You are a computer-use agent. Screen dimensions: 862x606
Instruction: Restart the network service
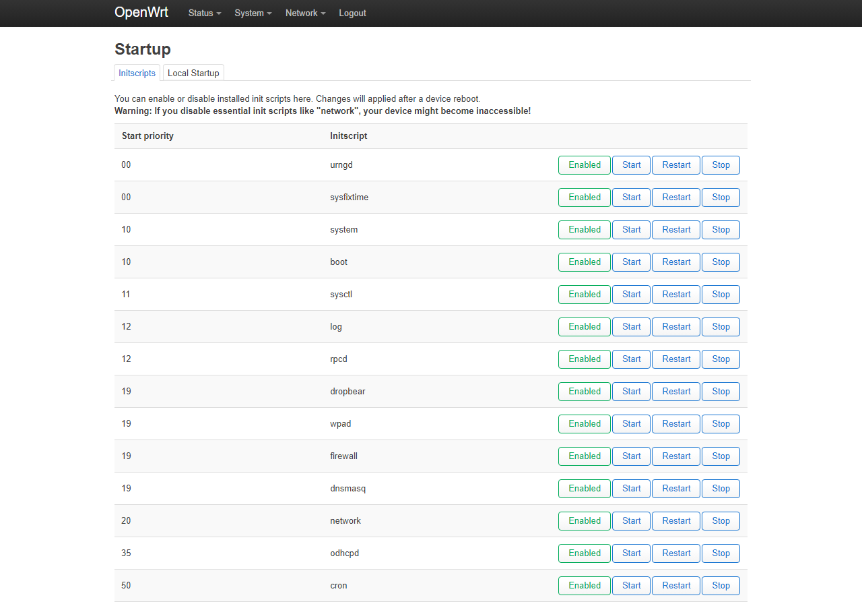676,521
